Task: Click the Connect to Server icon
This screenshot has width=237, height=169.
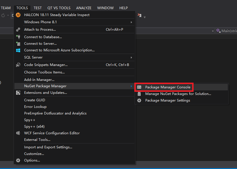Action: [18, 43]
